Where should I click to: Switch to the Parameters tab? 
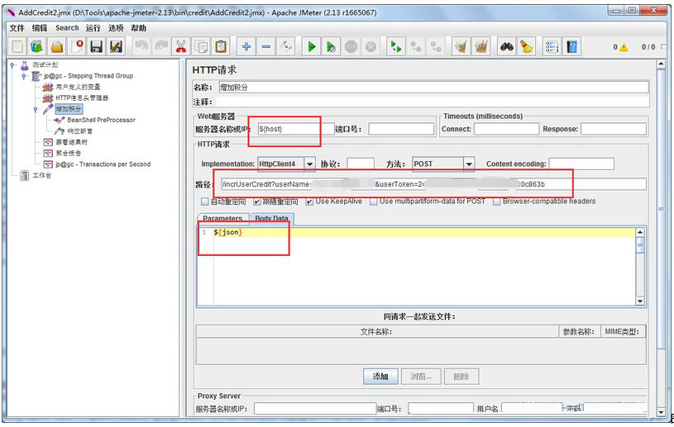(222, 218)
